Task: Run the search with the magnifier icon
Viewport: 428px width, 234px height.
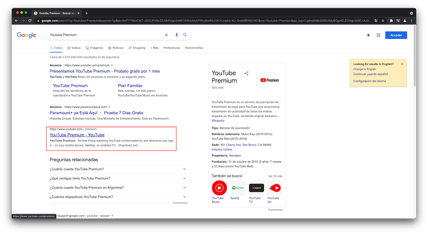Action: point(185,35)
